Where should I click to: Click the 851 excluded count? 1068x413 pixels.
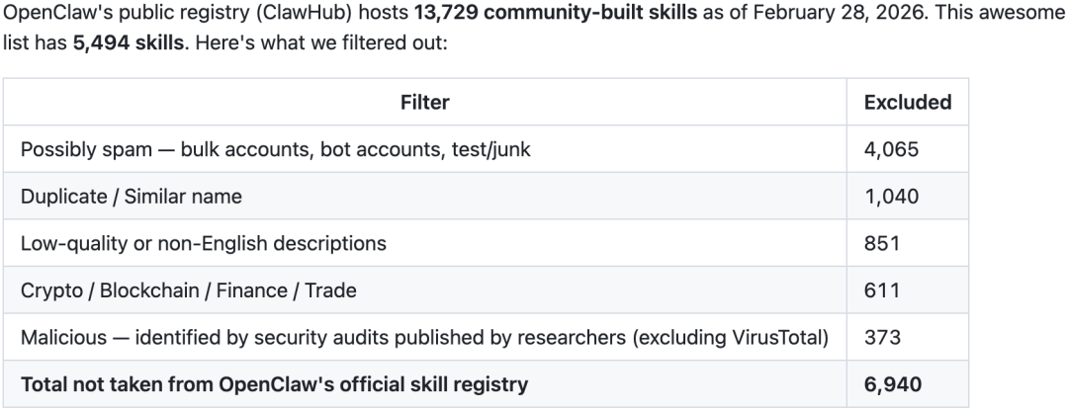pyautogui.click(x=882, y=243)
